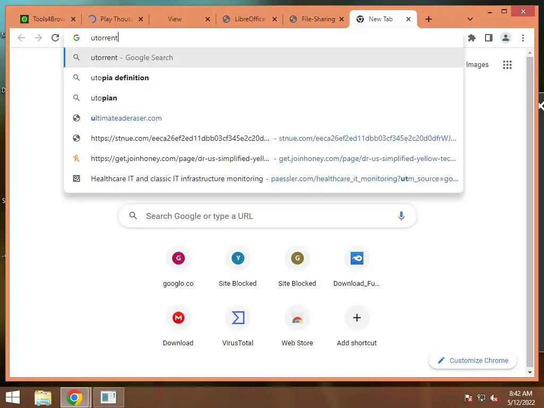Click the Images link
Screen dimensions: 544x408
[x=477, y=64]
